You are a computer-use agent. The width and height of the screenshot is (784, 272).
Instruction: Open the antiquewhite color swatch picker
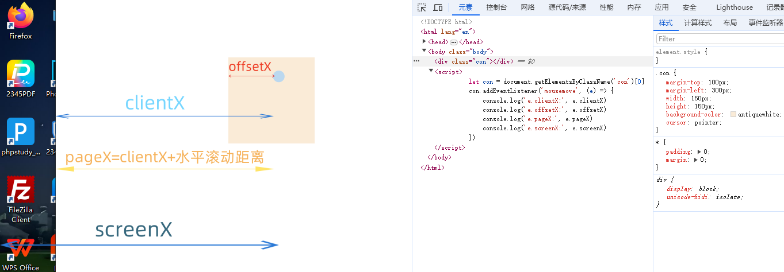click(x=733, y=114)
